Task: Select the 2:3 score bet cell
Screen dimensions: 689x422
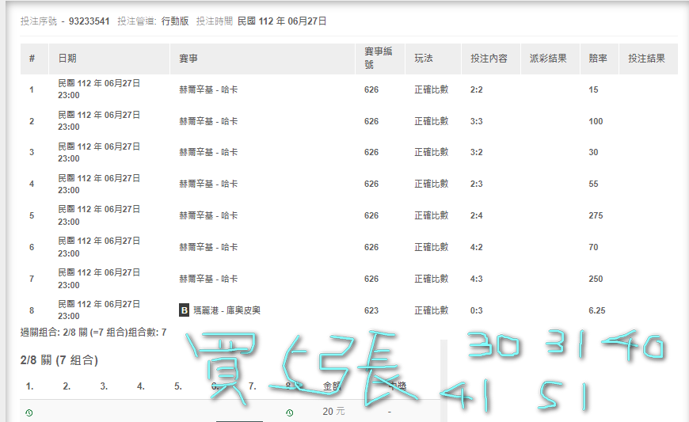Action: [x=476, y=184]
